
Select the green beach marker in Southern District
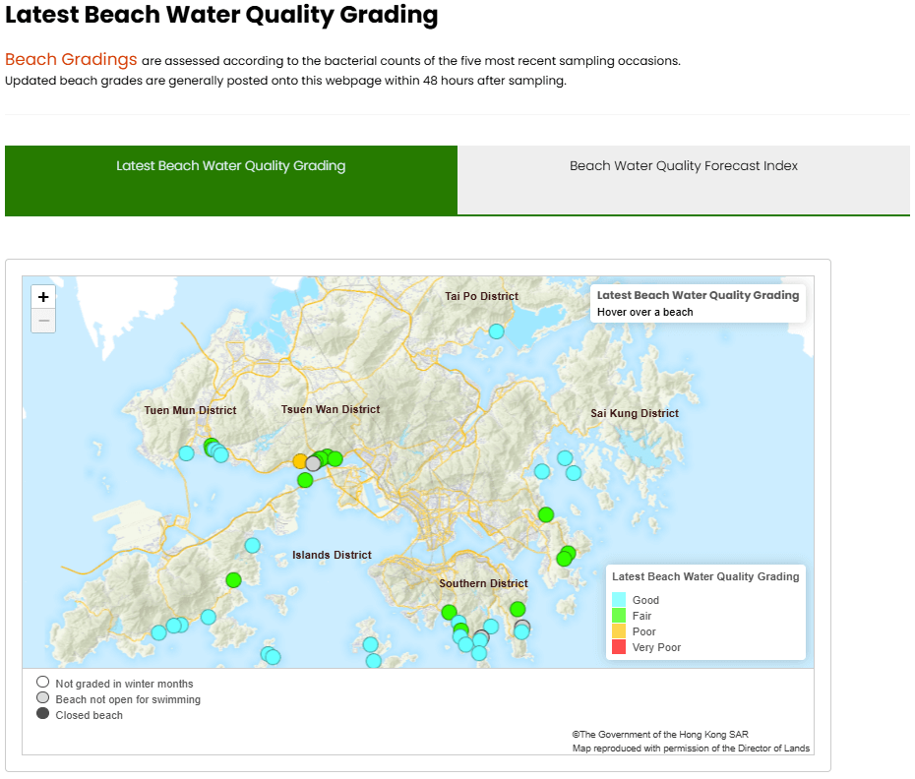518,609
